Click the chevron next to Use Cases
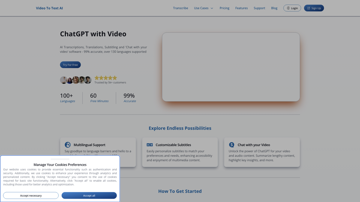 (212, 8)
